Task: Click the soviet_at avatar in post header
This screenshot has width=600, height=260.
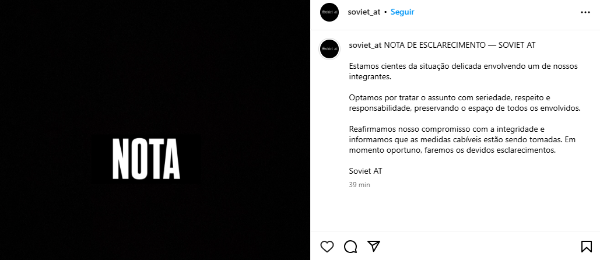Action: click(x=329, y=12)
